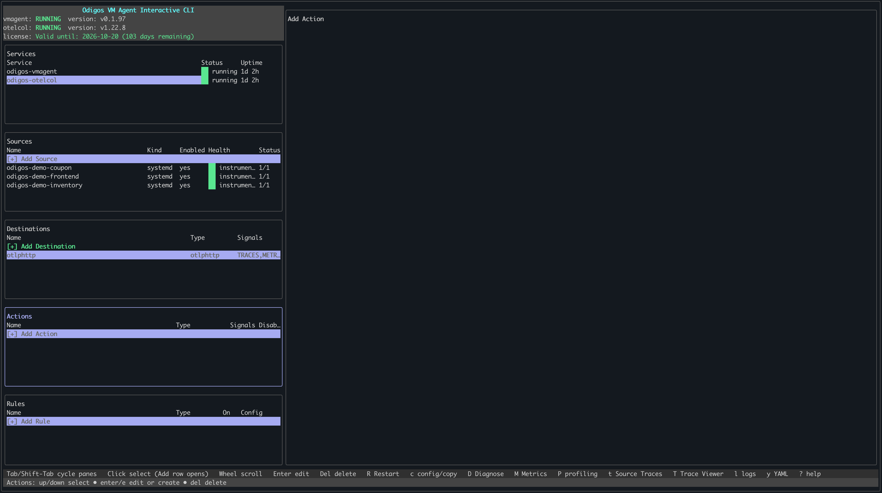Select the otlphttp destination name
Viewport: 882px width, 493px height.
(21, 255)
